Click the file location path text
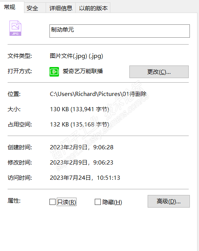 (x=98, y=94)
